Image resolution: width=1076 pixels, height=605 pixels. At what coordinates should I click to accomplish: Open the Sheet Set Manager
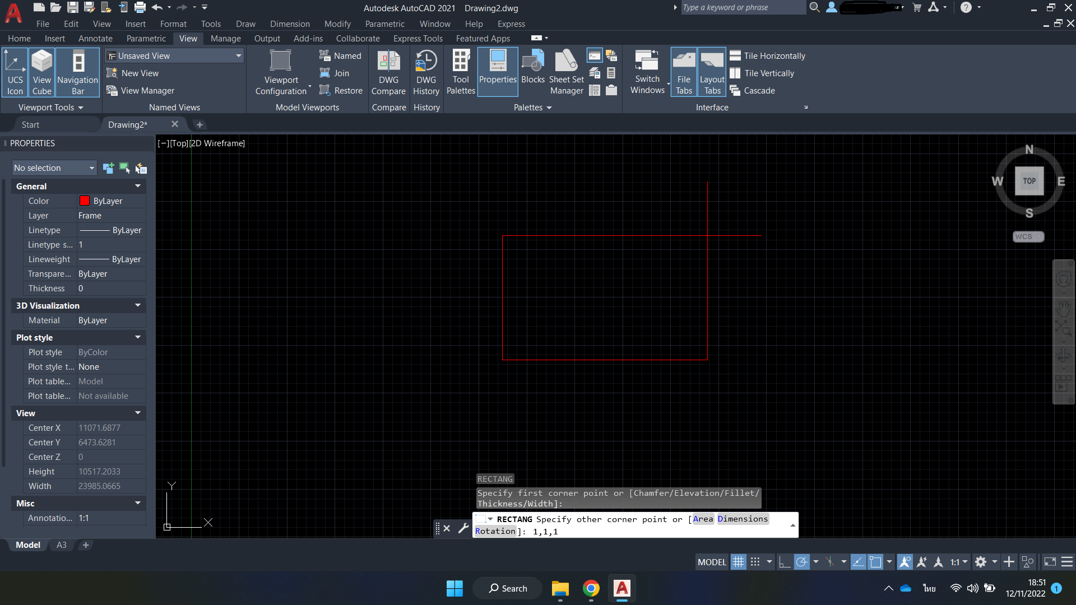[567, 72]
